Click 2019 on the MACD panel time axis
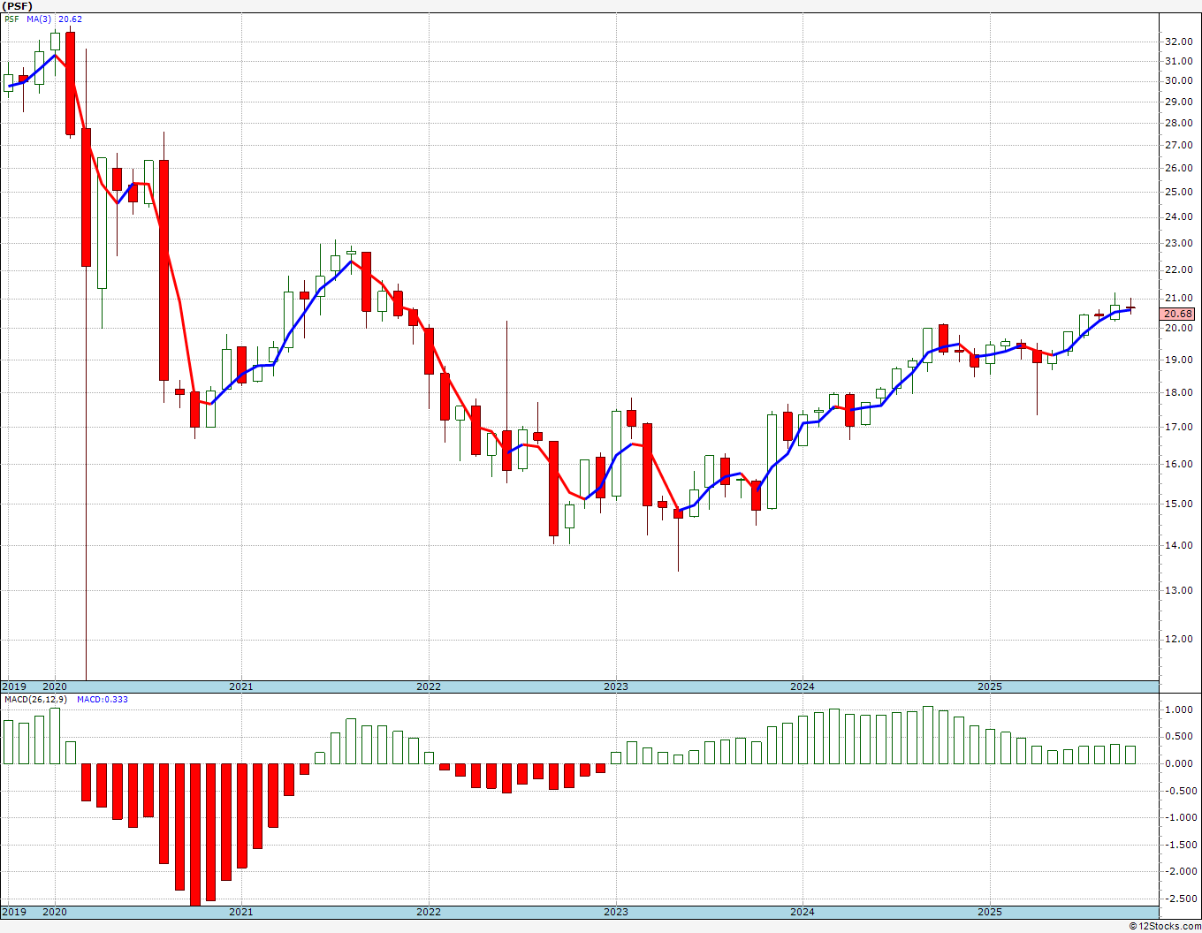 pyautogui.click(x=13, y=912)
